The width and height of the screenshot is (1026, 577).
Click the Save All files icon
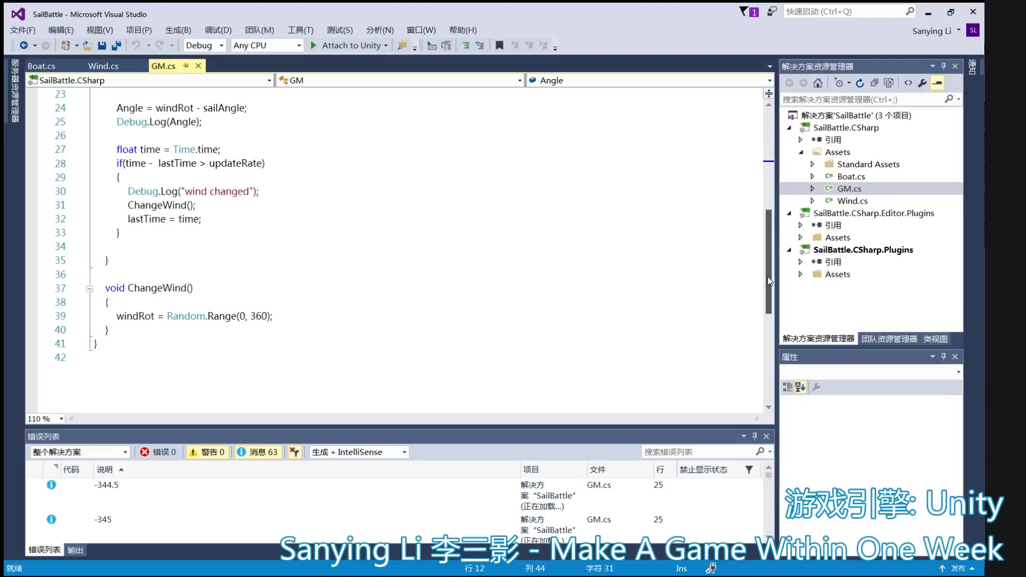click(x=116, y=45)
